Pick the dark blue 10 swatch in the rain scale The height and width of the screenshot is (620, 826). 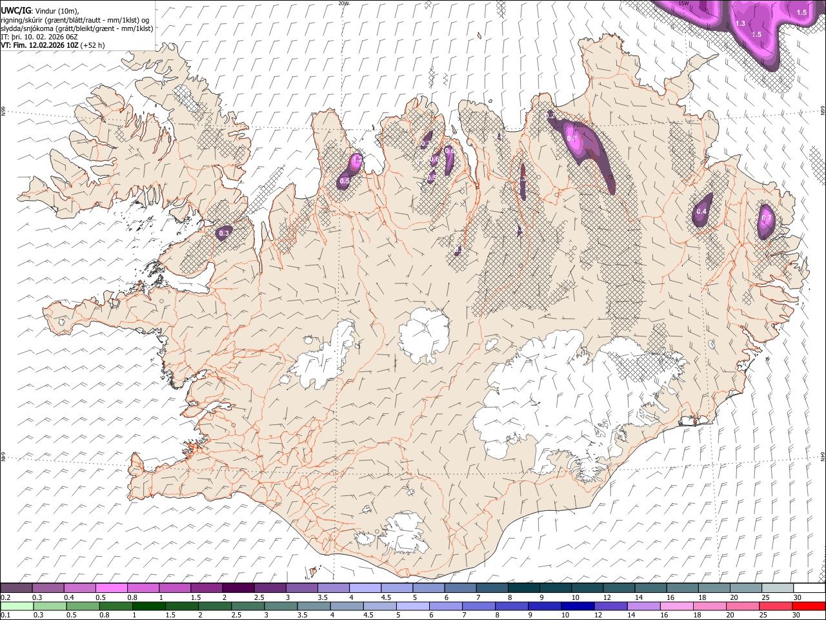578,606
